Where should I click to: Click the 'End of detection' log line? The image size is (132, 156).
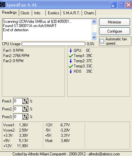click(16, 30)
